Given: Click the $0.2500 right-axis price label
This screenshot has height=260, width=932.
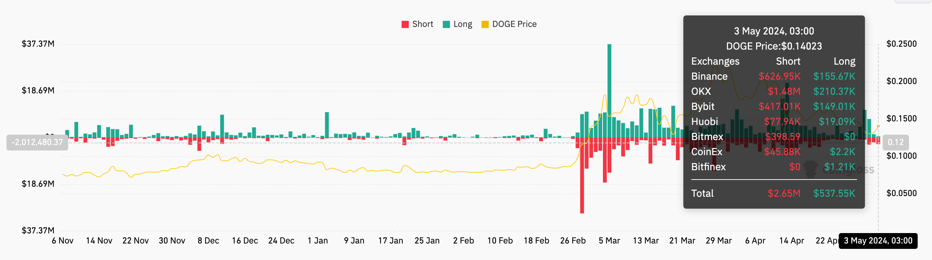Looking at the screenshot, I should (x=901, y=44).
